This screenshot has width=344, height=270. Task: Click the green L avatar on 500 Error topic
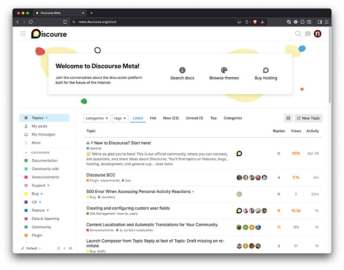[x=239, y=194]
